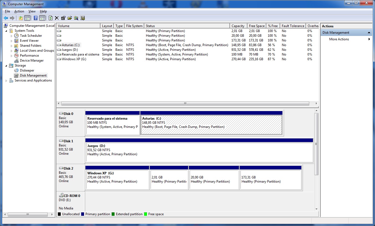Toggle Show/Hide Action Pane toolbar icon
The height and width of the screenshot is (226, 375).
click(42, 18)
